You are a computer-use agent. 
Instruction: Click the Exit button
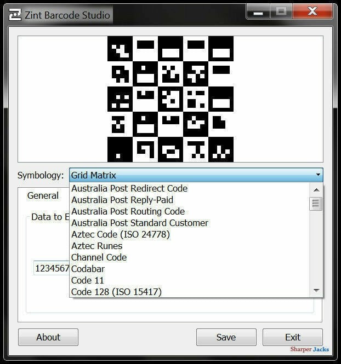click(x=292, y=337)
